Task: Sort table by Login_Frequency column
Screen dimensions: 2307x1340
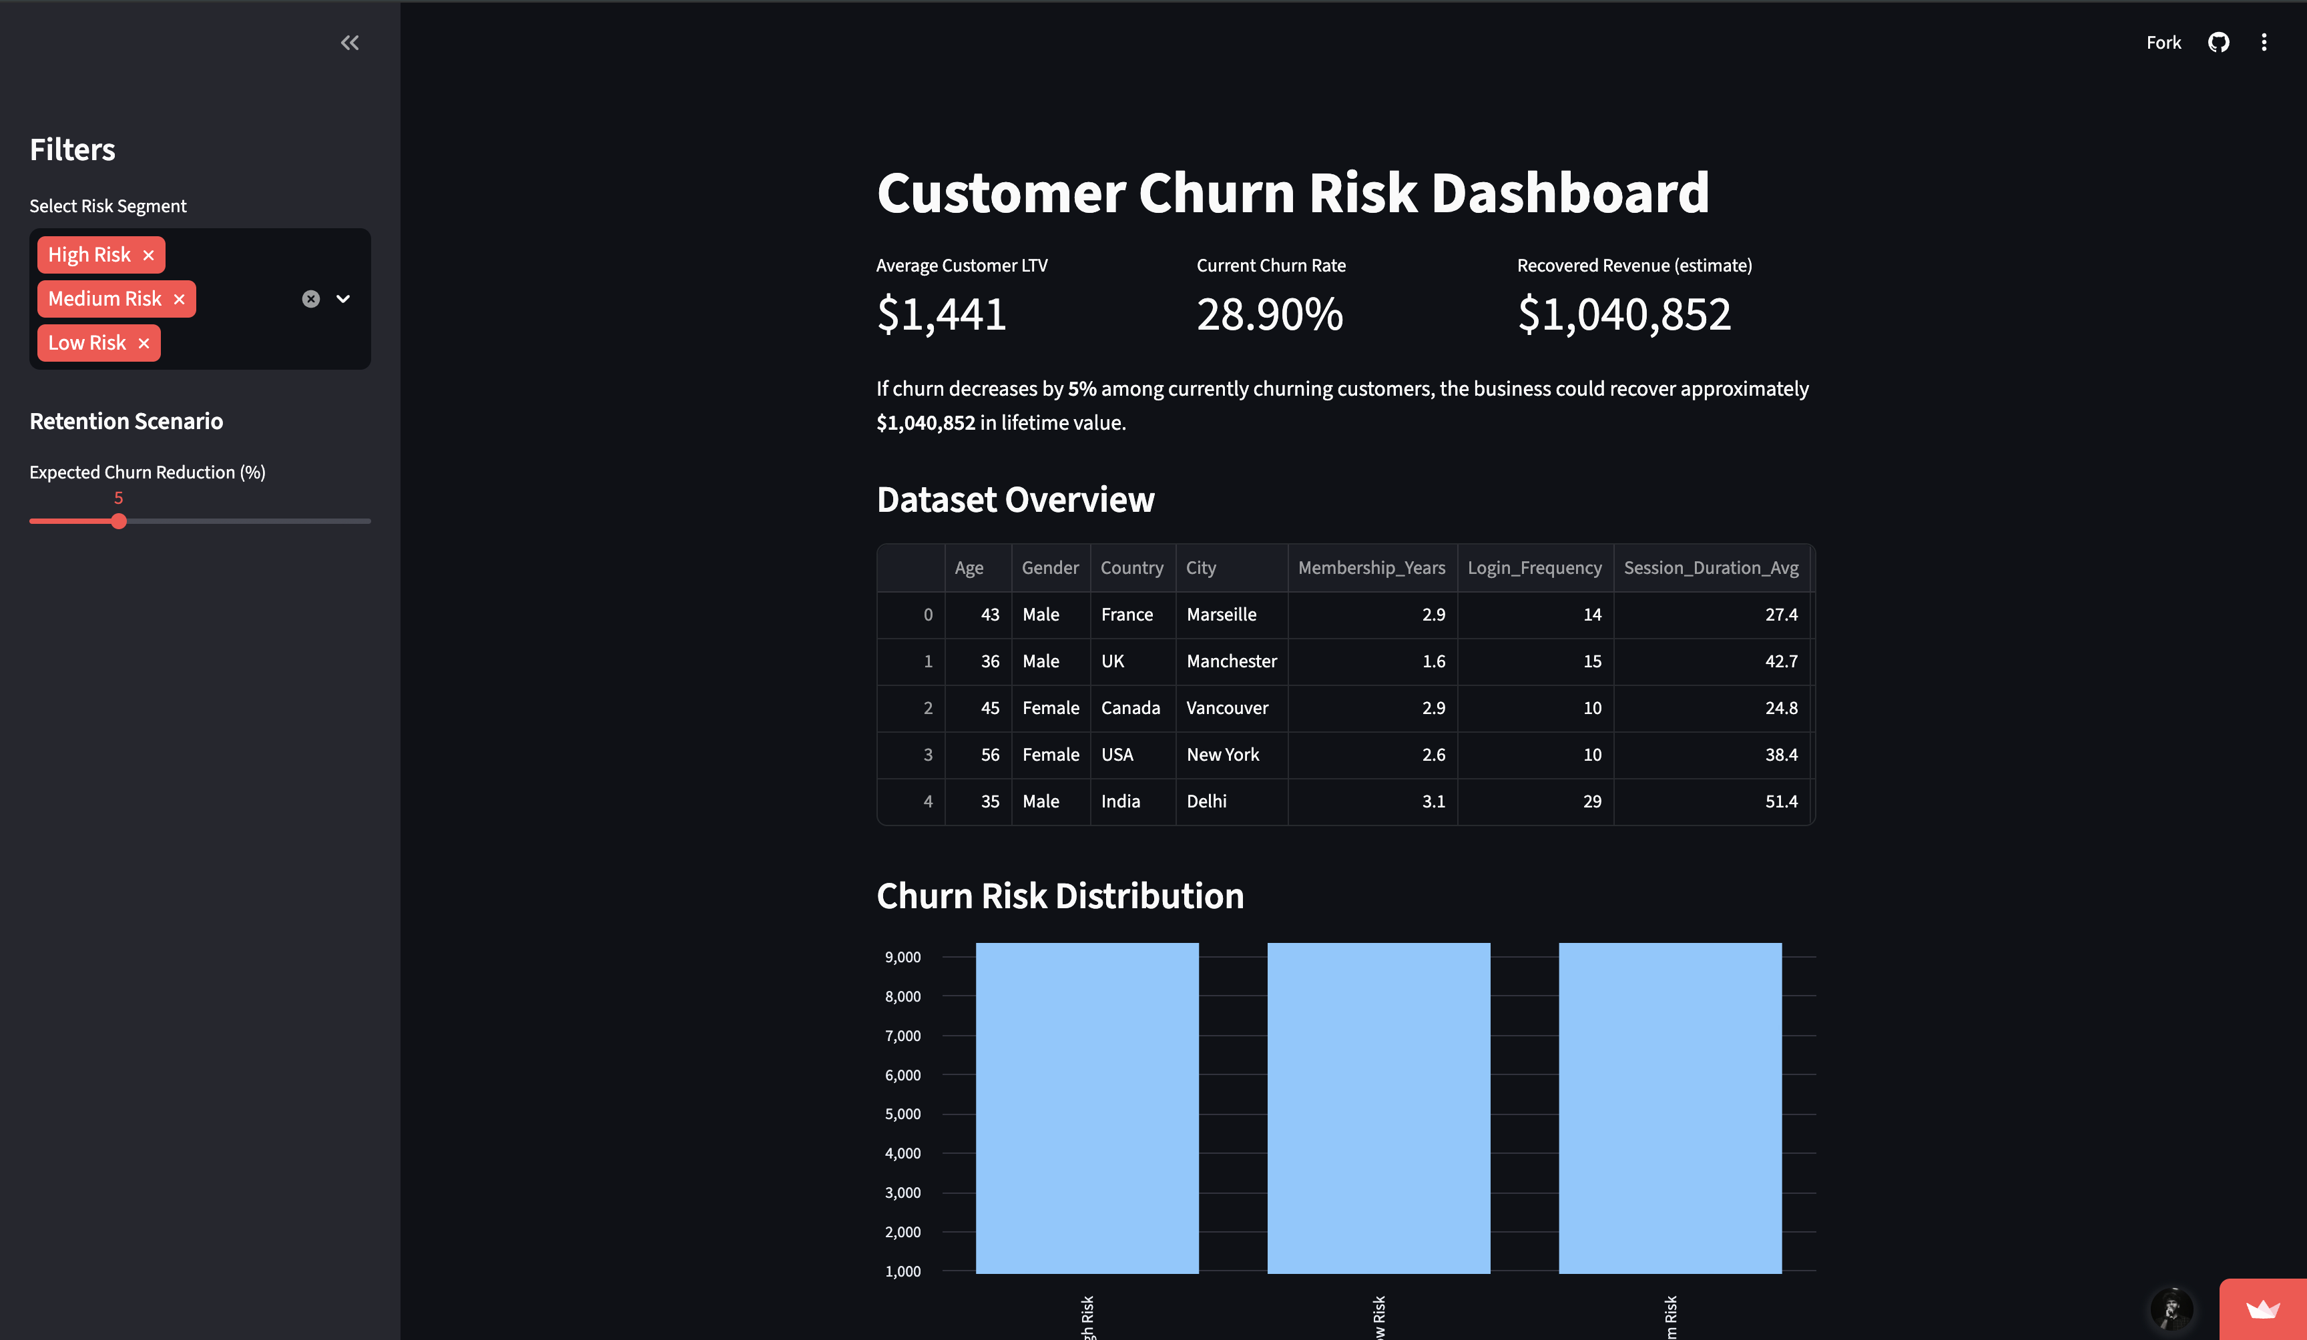Action: [1535, 567]
